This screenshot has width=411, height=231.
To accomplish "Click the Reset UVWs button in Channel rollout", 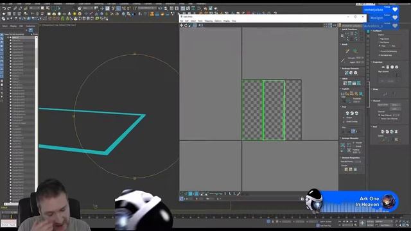I will 383,105.
